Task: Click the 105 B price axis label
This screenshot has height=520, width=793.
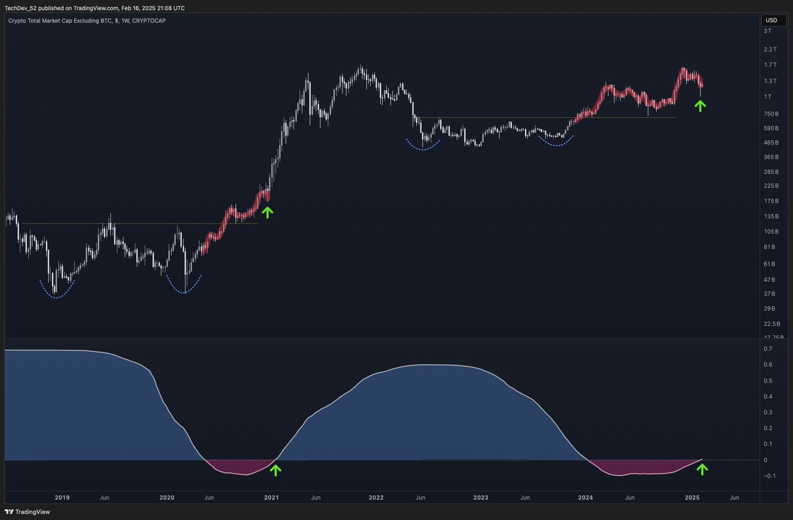Action: (x=771, y=231)
